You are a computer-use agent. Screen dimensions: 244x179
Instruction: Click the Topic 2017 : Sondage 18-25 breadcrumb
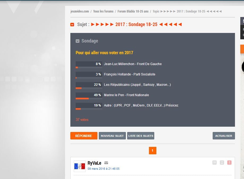coord(187,11)
